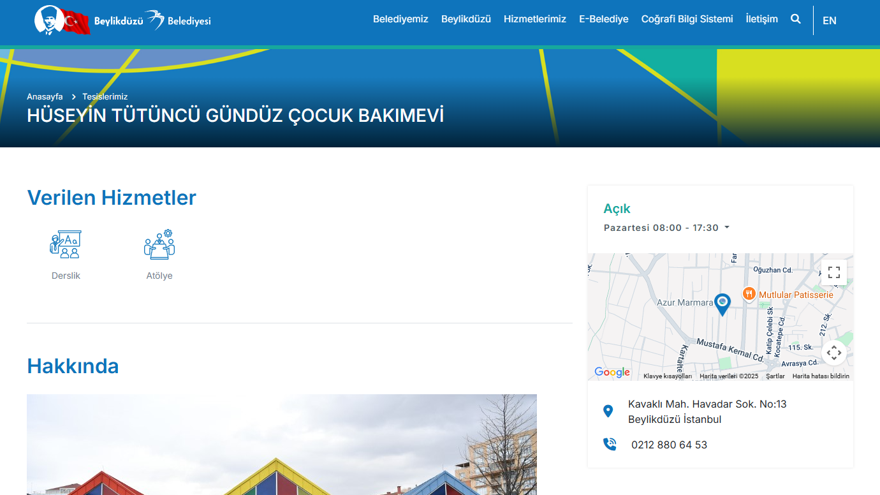
Task: Open Tesislerimiz breadcrumb link
Action: click(105, 97)
